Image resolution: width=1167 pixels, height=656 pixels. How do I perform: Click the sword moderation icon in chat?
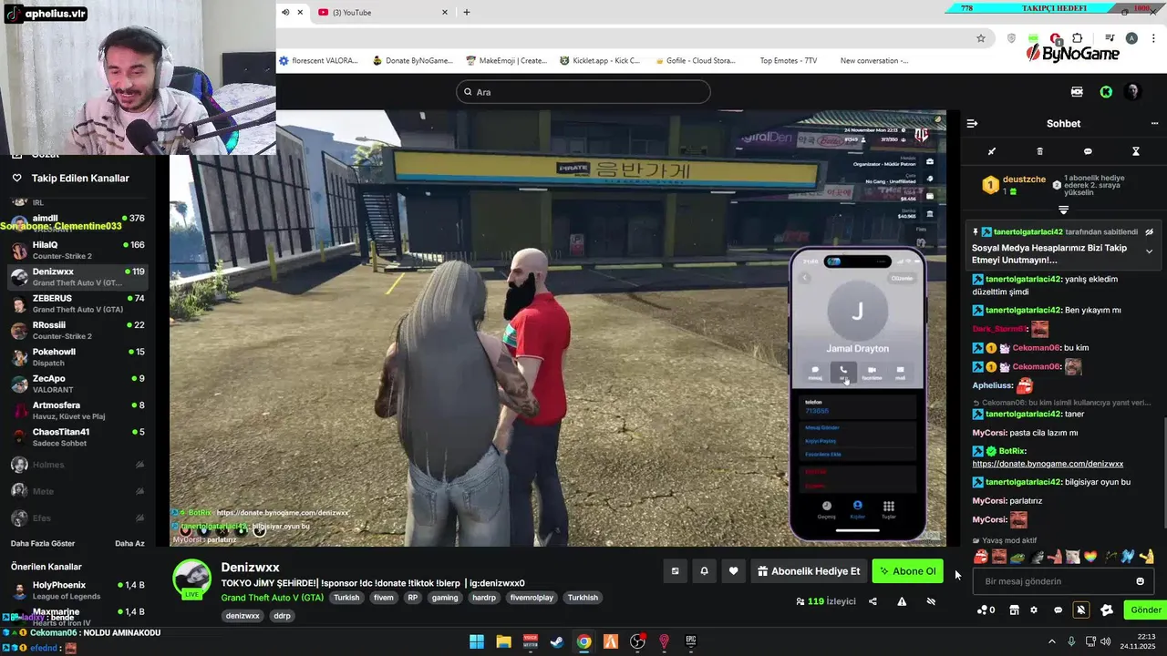tap(992, 151)
